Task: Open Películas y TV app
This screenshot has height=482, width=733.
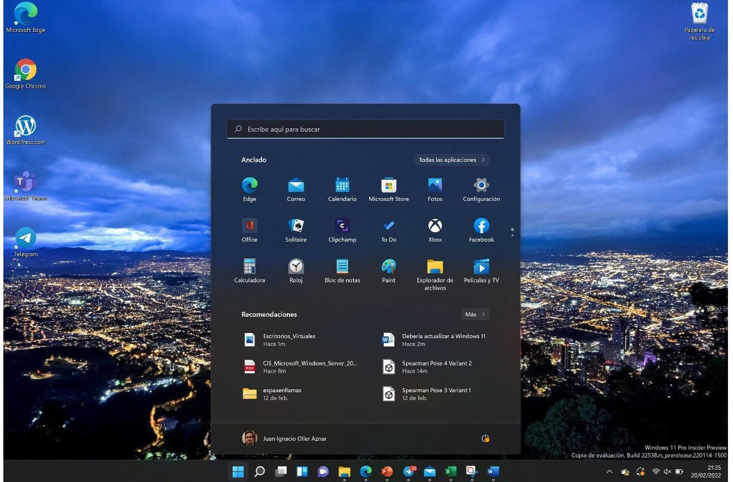Action: (x=481, y=271)
